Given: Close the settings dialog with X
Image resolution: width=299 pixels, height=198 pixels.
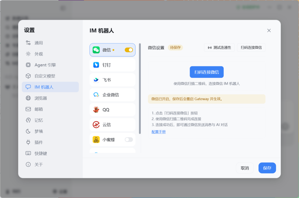Looking at the screenshot, I should [x=269, y=30].
